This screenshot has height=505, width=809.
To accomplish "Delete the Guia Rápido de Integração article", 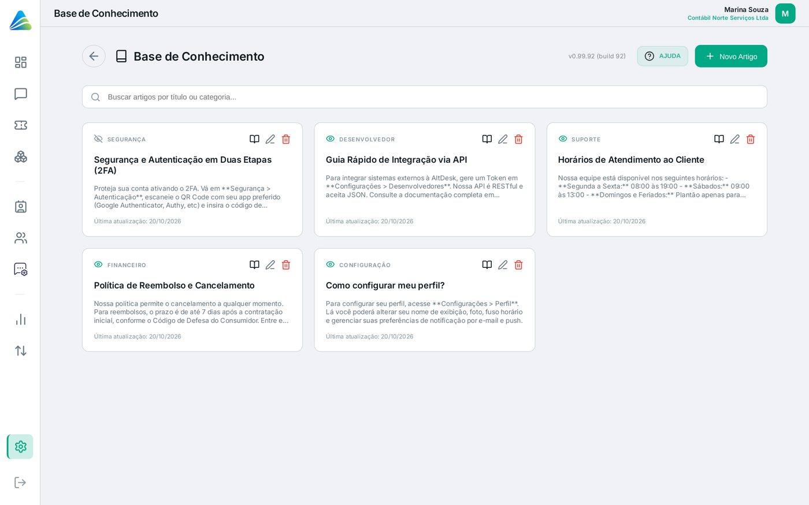I will 518,139.
